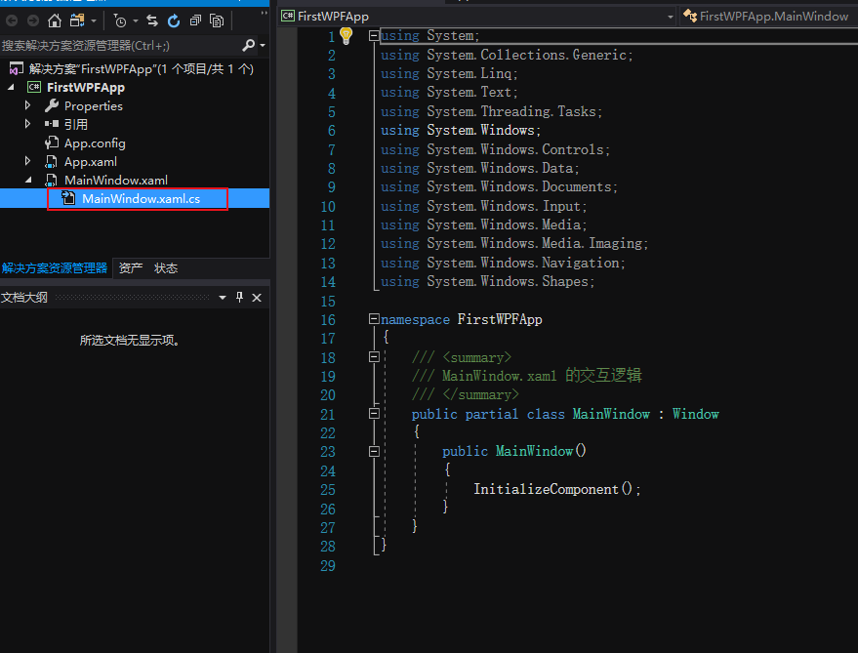This screenshot has height=653, width=858.
Task: Pin the 文档大纲 panel with pushpin
Action: coord(240,298)
